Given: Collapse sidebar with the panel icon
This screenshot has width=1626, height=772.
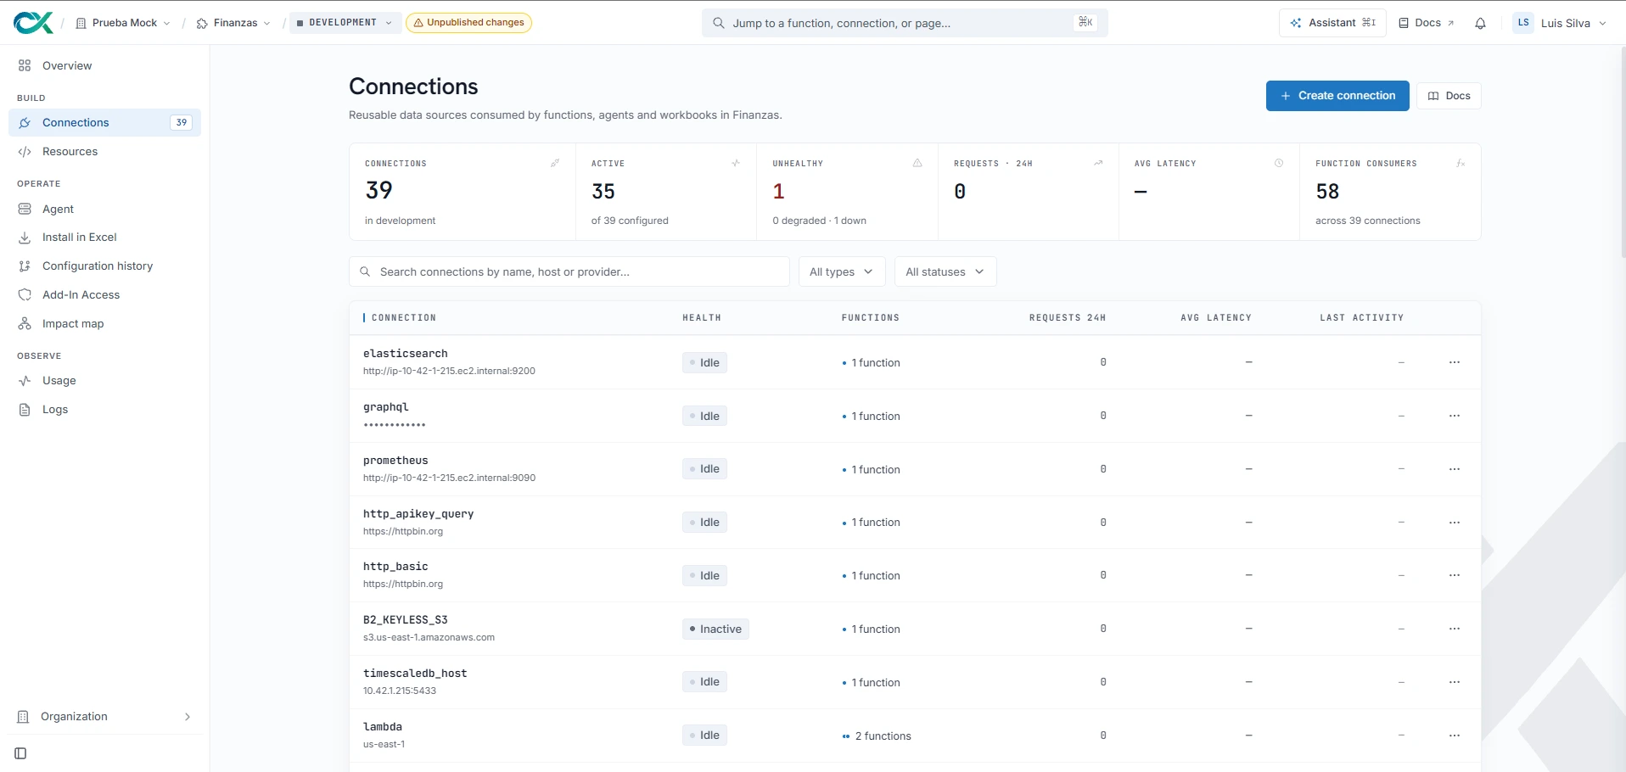Looking at the screenshot, I should click(x=20, y=753).
